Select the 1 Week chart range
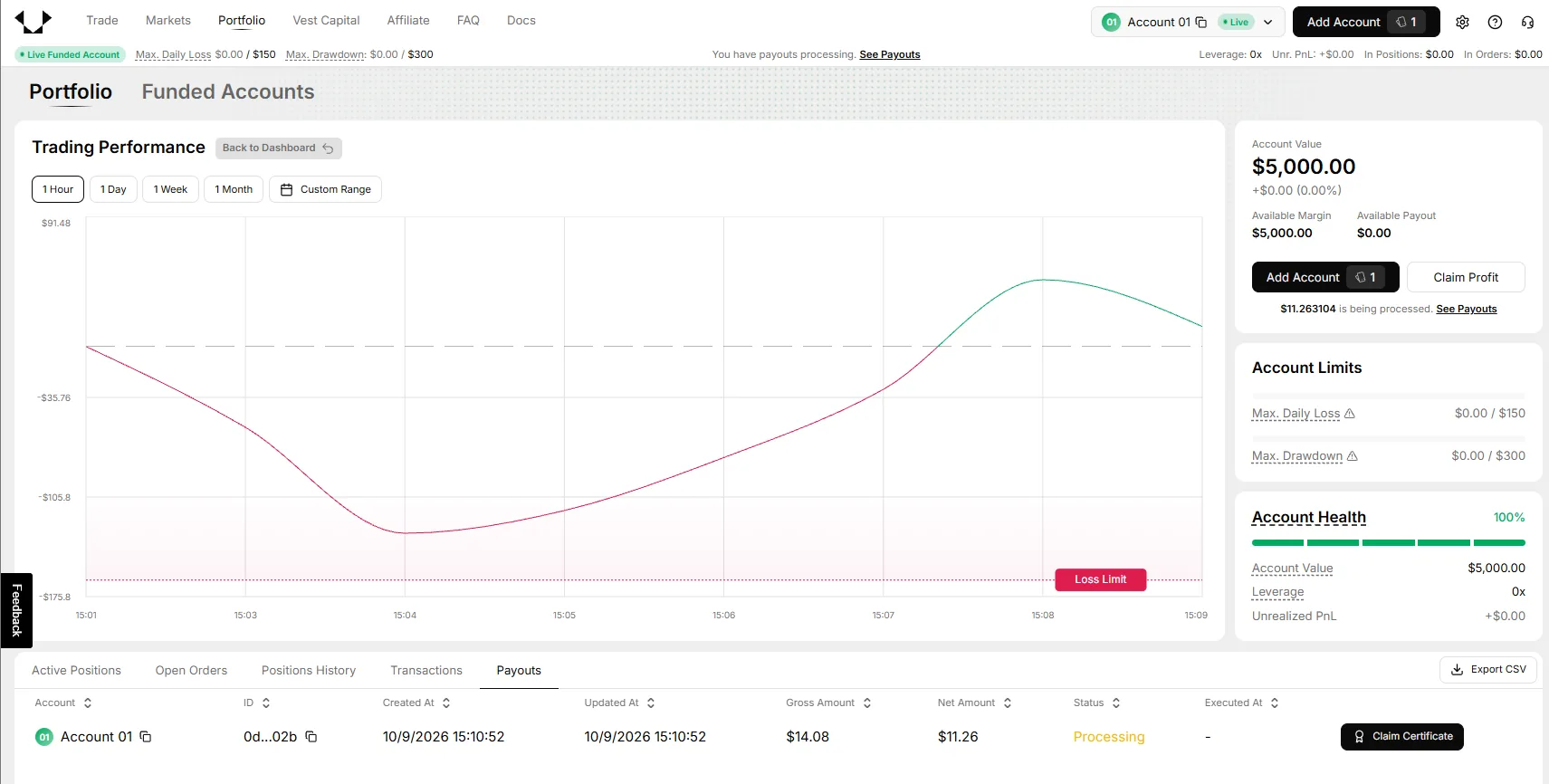 click(170, 189)
